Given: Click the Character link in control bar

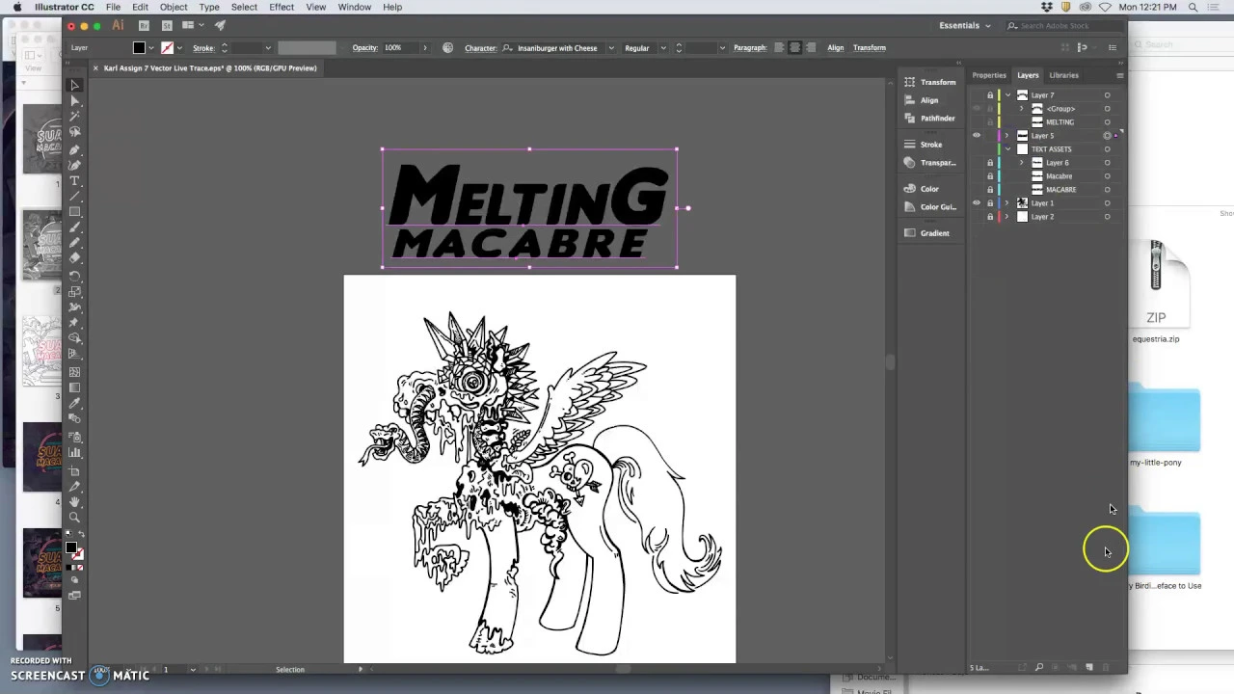Looking at the screenshot, I should tap(480, 47).
